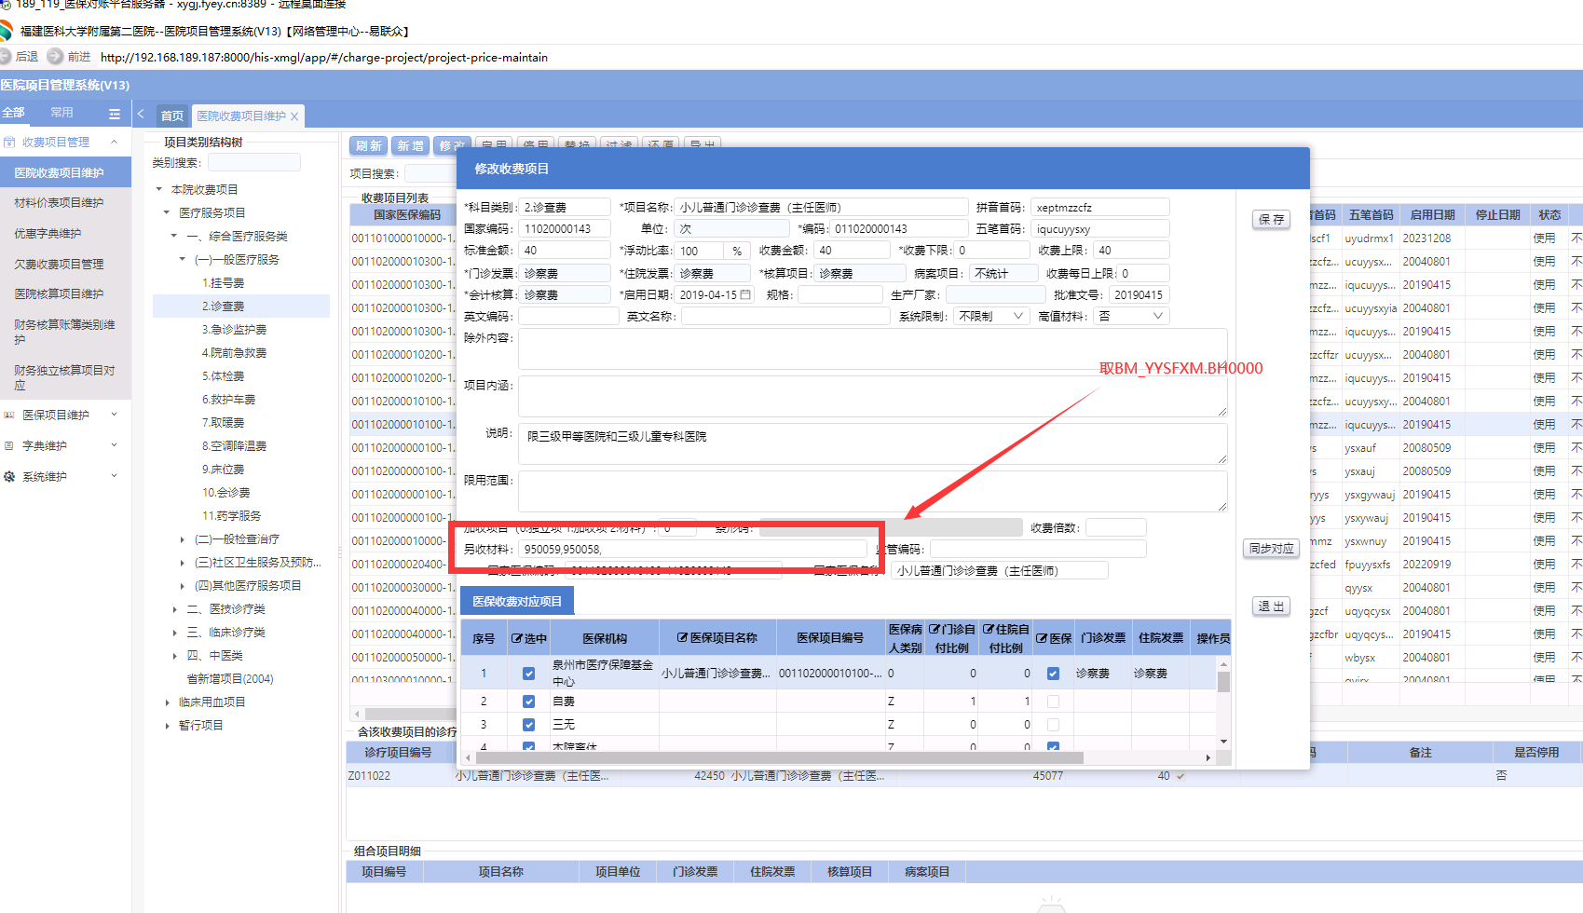Click the 项目名称 input field
This screenshot has width=1583, height=913.
pyautogui.click(x=822, y=208)
